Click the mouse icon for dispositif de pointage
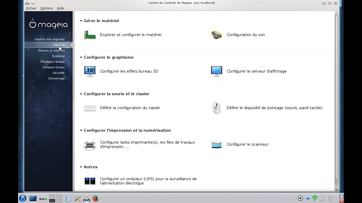 coord(217,108)
